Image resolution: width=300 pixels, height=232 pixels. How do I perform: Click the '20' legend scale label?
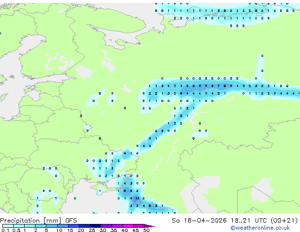(x=81, y=230)
